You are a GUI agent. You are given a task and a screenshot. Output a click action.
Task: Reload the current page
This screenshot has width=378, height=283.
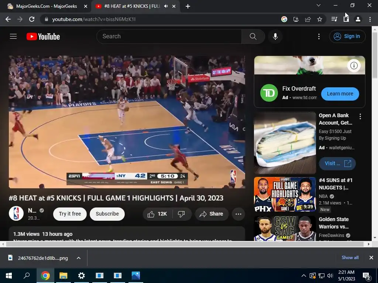[32, 19]
